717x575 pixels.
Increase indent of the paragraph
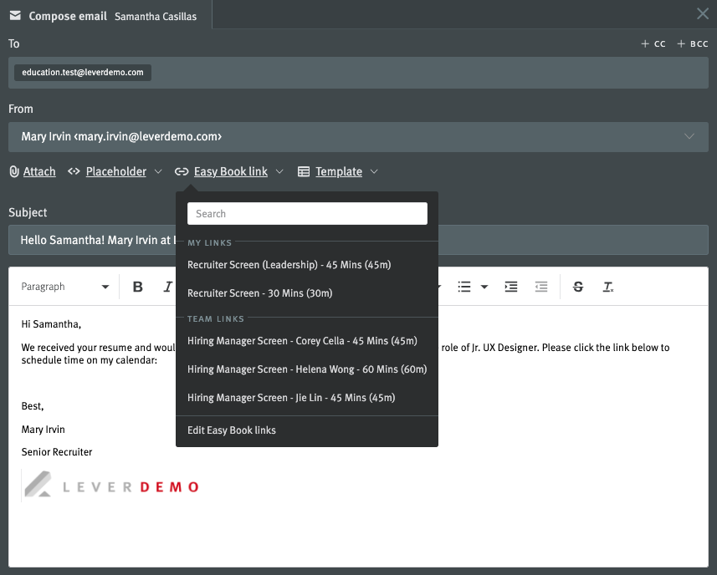coord(511,287)
